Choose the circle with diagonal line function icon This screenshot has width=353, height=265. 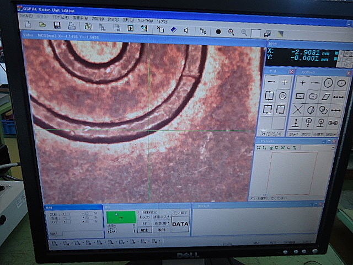[311, 110]
